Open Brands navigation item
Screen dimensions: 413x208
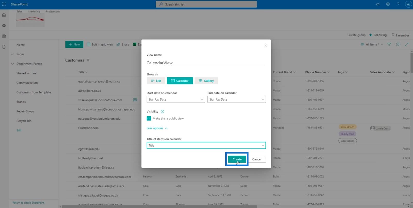(x=21, y=102)
